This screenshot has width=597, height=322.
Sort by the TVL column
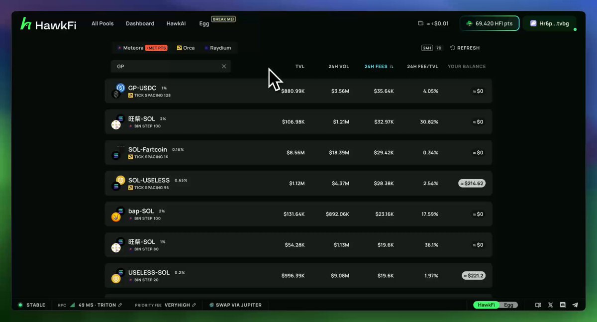point(300,66)
